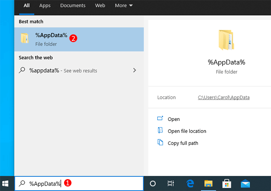Click Open in the preview pane
This screenshot has height=191, width=271.
[174, 119]
